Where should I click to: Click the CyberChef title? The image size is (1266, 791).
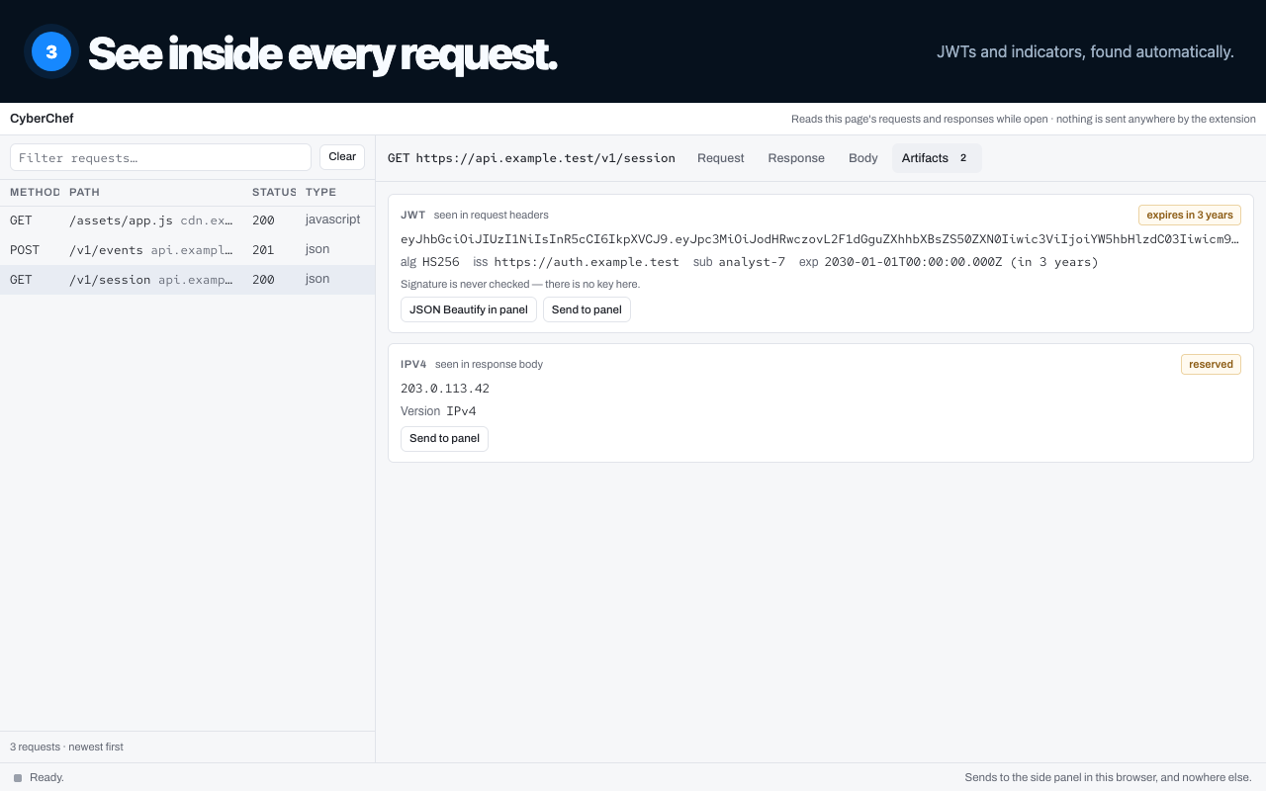point(42,119)
